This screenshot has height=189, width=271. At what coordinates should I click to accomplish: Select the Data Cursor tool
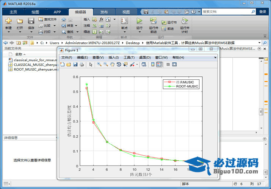click(x=125, y=65)
